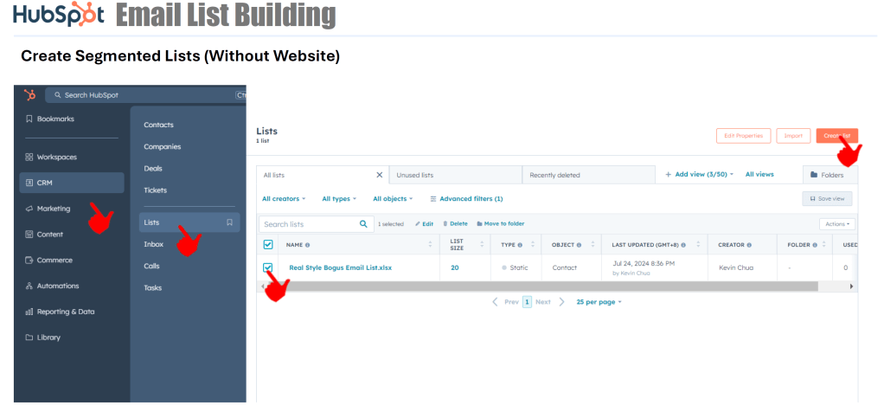
Task: Close the All lists tab with the X
Action: (380, 175)
